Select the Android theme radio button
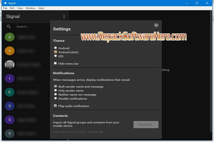 click(55, 48)
